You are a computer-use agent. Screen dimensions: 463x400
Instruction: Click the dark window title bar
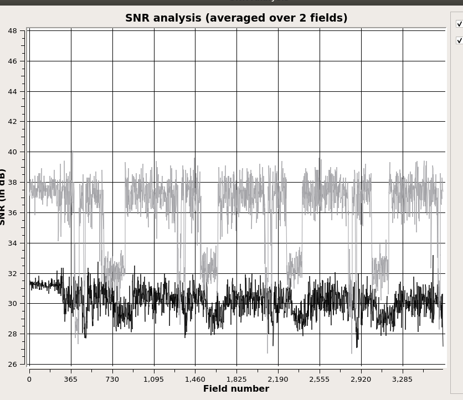231,2
